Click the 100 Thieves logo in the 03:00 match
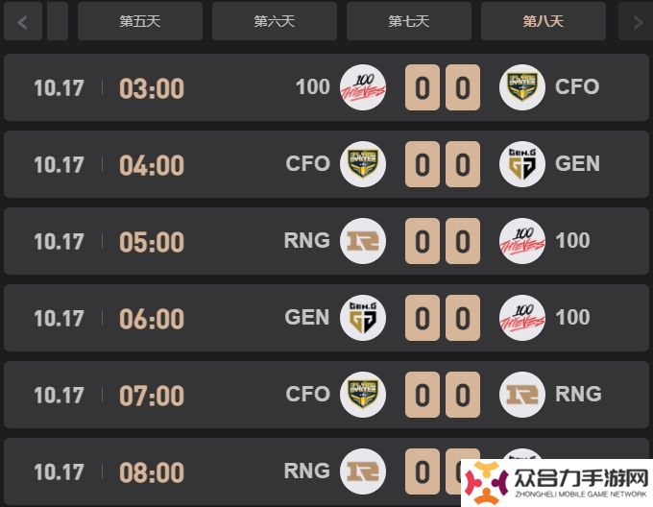The width and height of the screenshot is (653, 507). pos(363,87)
